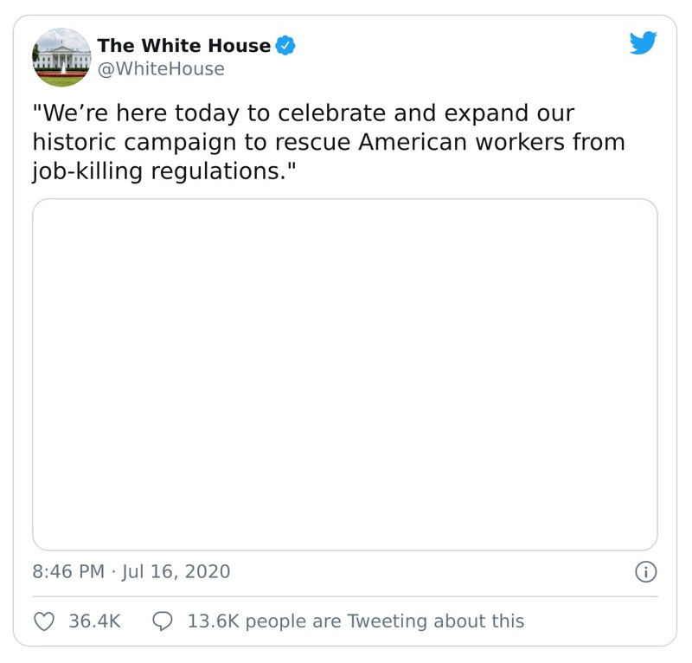Click the heart icon to like the tweet
The height and width of the screenshot is (663, 692).
pyautogui.click(x=43, y=621)
